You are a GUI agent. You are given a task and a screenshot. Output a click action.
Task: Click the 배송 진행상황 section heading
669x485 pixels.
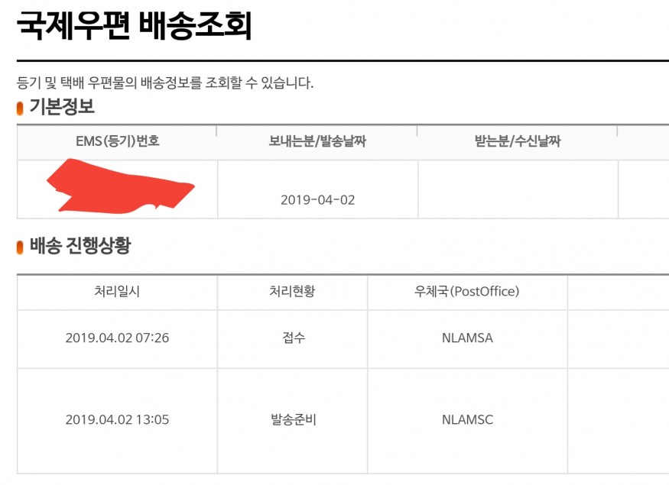point(80,245)
